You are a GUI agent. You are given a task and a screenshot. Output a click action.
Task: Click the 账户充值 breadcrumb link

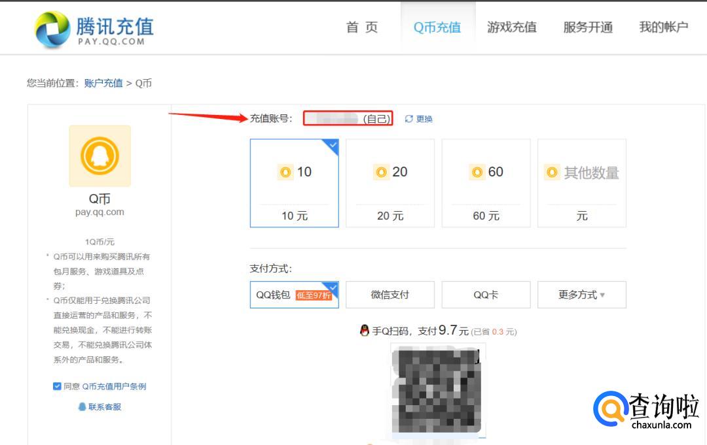pos(103,83)
